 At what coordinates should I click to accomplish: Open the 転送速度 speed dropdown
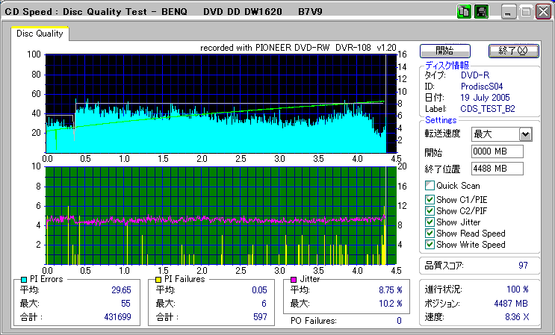pyautogui.click(x=525, y=134)
